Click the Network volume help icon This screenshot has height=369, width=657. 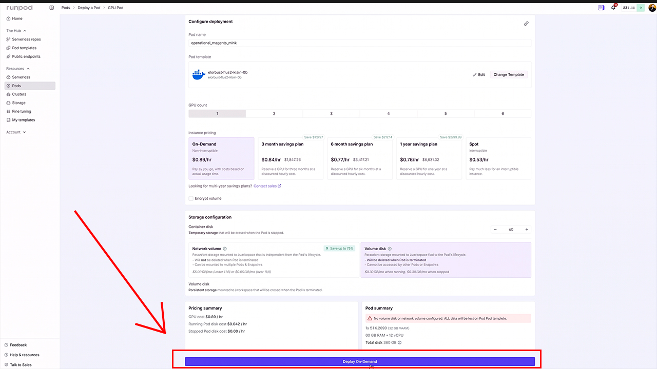(225, 249)
